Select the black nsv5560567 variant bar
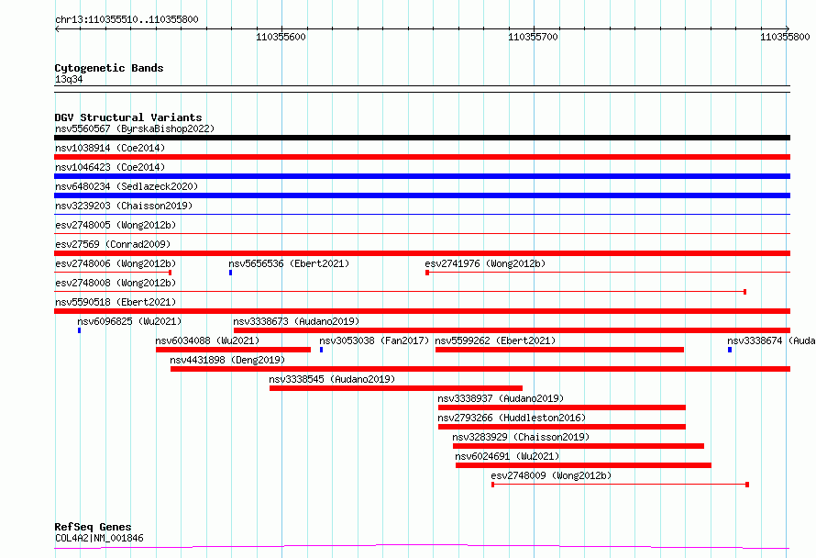 pos(422,138)
